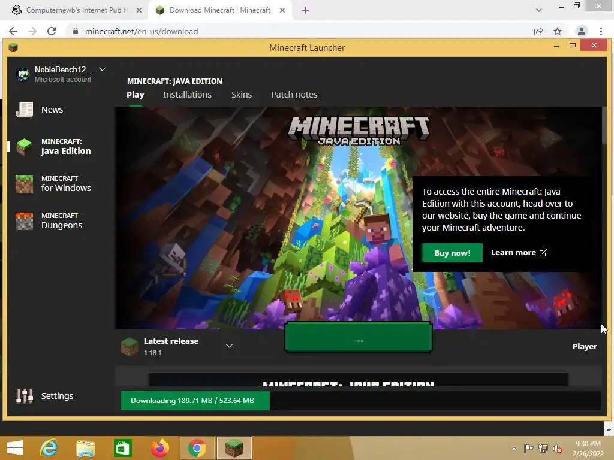Screen dimensions: 614x460
Task: Open Patch notes tab
Action: point(294,95)
